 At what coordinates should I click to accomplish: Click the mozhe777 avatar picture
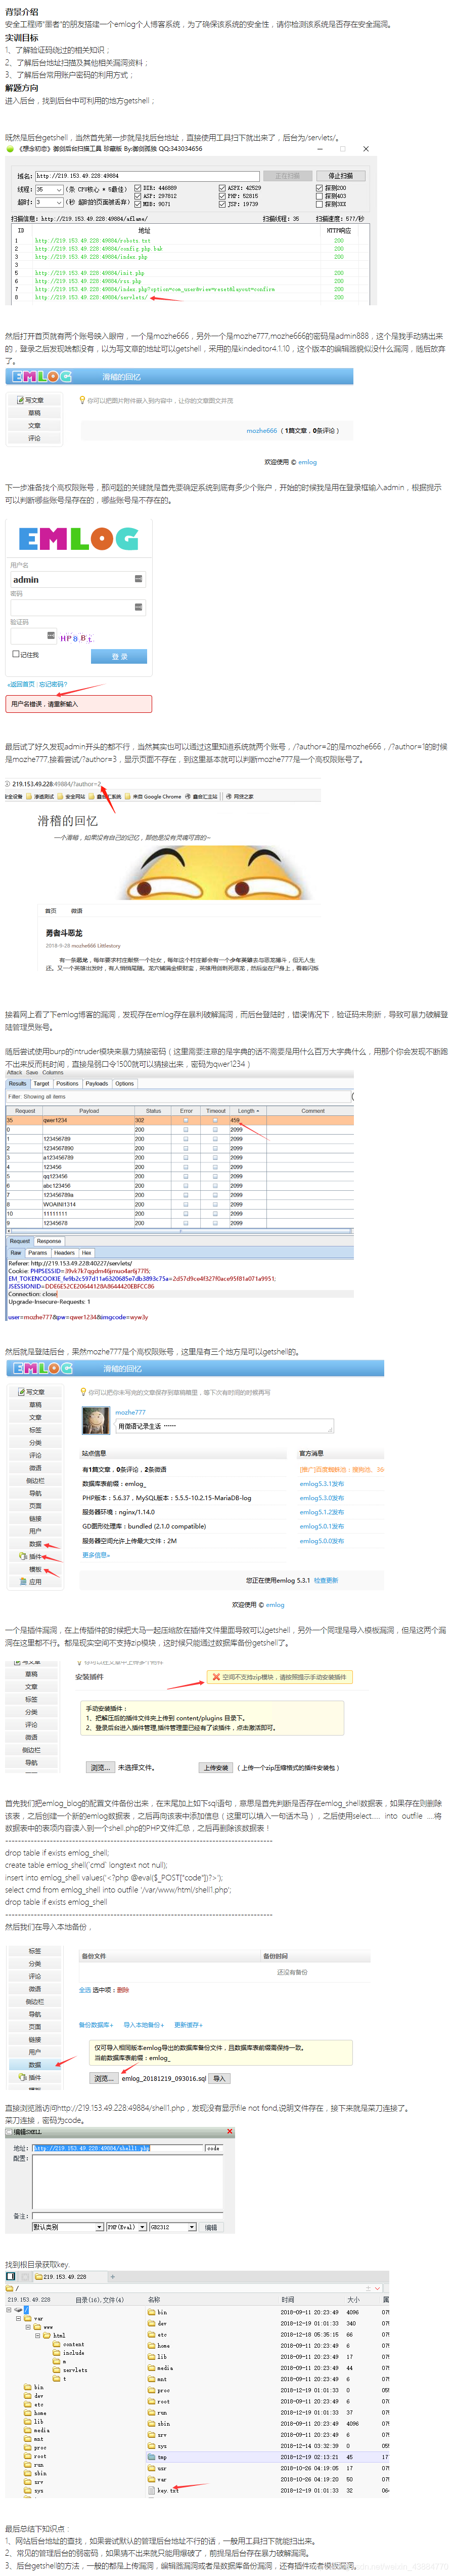tap(96, 1420)
